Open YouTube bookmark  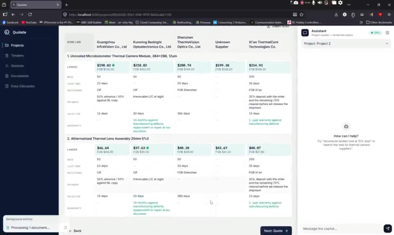tap(29, 23)
